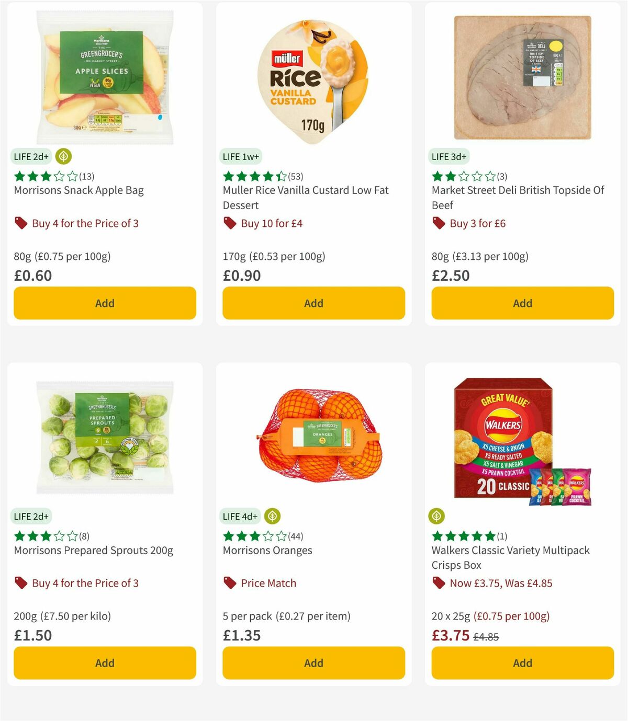The width and height of the screenshot is (628, 721).
Task: Click the star rating for Muller Rice Vanilla Custard
Action: tap(254, 176)
